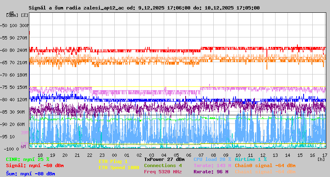Screen dimensions: 330x177
Task: Select the 00 hour mark on time axis
Action: [x=115, y=155]
